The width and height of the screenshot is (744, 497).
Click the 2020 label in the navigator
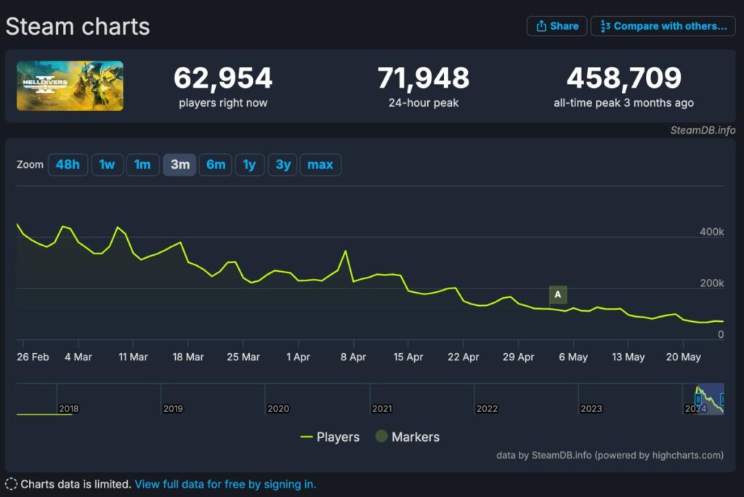278,408
